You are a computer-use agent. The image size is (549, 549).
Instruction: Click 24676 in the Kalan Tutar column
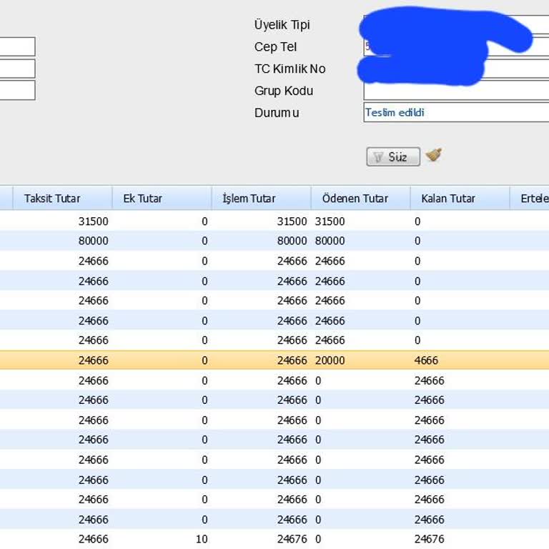pyautogui.click(x=429, y=539)
